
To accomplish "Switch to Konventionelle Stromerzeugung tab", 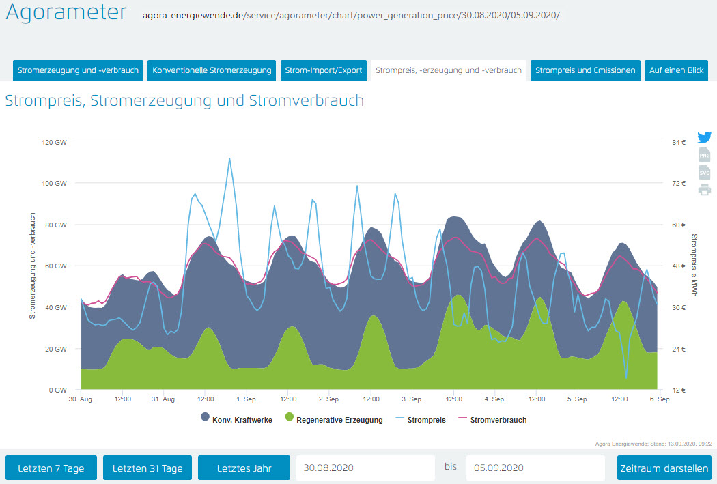I will click(x=212, y=70).
